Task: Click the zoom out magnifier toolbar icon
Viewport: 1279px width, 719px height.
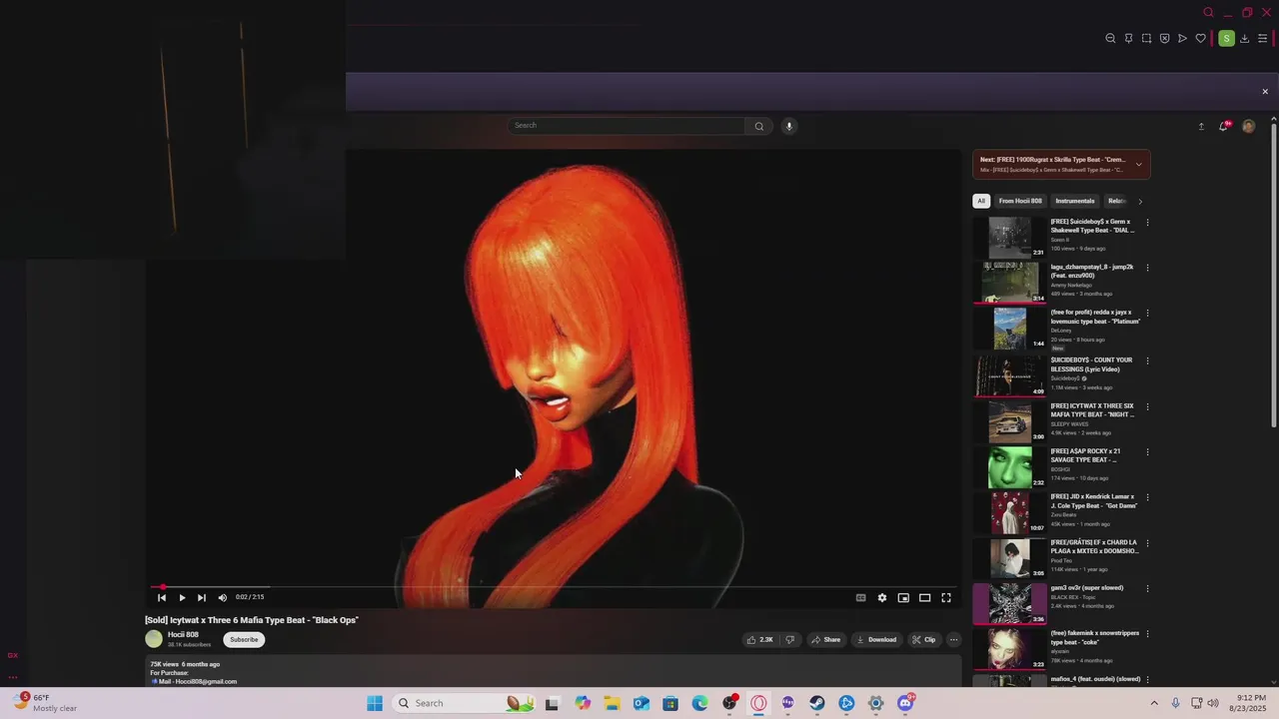Action: point(1110,38)
